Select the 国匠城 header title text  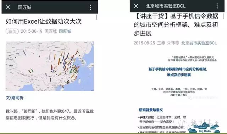coord(24,7)
